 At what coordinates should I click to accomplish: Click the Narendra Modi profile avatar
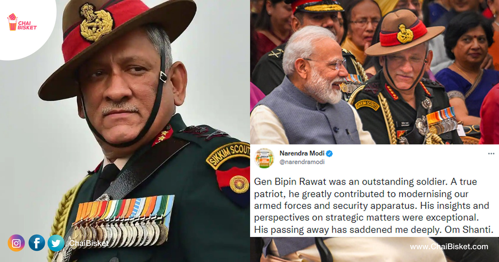click(264, 158)
